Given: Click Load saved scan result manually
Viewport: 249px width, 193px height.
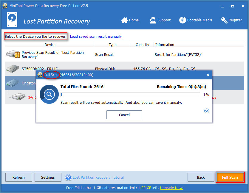Looking at the screenshot, I should click(96, 36).
